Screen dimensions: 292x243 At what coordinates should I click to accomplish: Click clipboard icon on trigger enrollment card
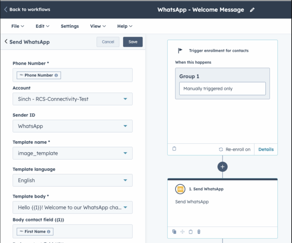(x=174, y=149)
